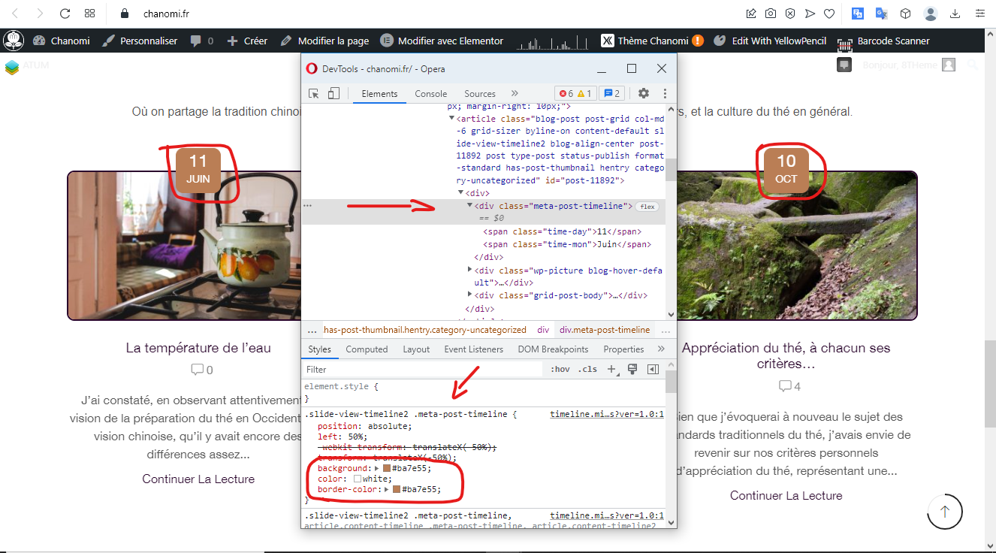Toggle the computed styles sidebar icon
This screenshot has height=553, width=996.
[653, 369]
